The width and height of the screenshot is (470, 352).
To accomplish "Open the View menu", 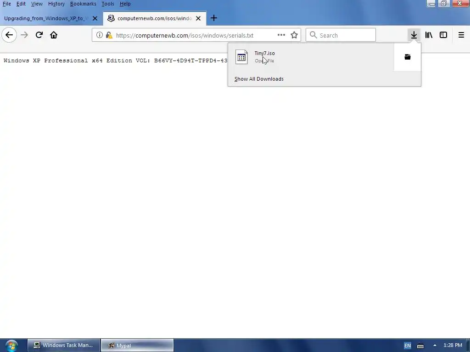I will pos(37,4).
